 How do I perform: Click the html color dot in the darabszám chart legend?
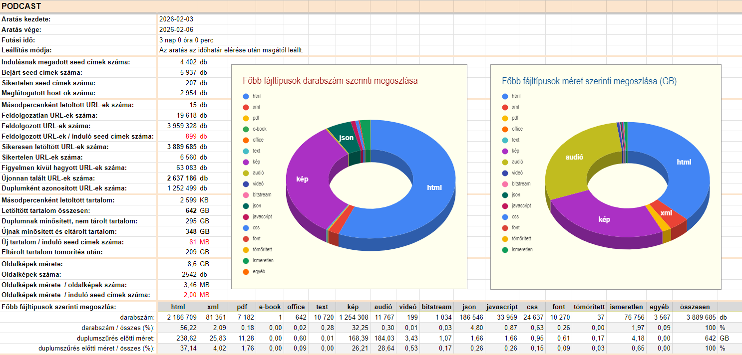pyautogui.click(x=246, y=96)
